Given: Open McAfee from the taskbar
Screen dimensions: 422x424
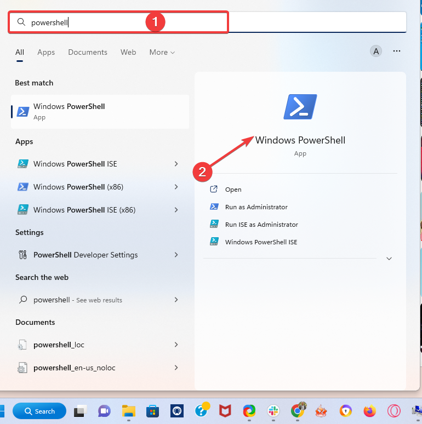Looking at the screenshot, I should (x=225, y=411).
